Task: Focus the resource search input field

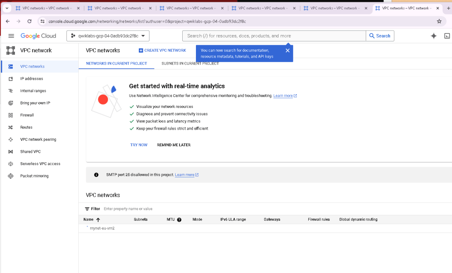Action: (x=274, y=36)
